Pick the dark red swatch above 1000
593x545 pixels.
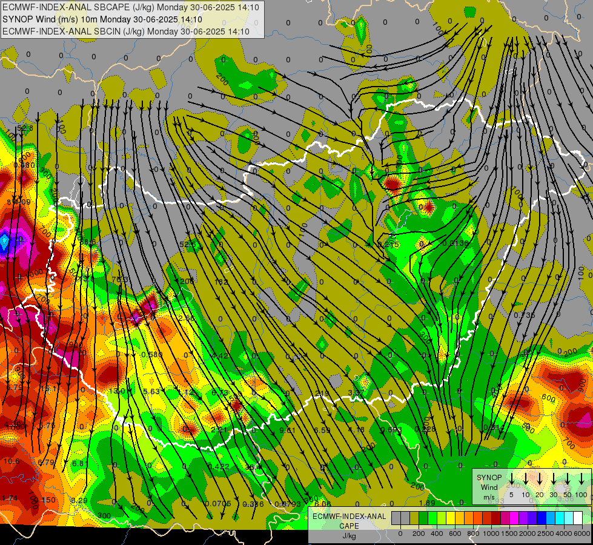pyautogui.click(x=496, y=518)
